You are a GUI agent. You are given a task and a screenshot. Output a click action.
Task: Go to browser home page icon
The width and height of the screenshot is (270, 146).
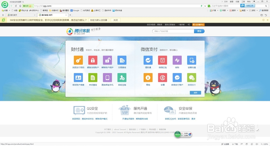click(20, 6)
